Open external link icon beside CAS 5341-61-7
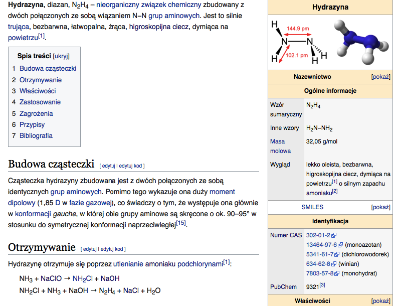 tap(337, 254)
